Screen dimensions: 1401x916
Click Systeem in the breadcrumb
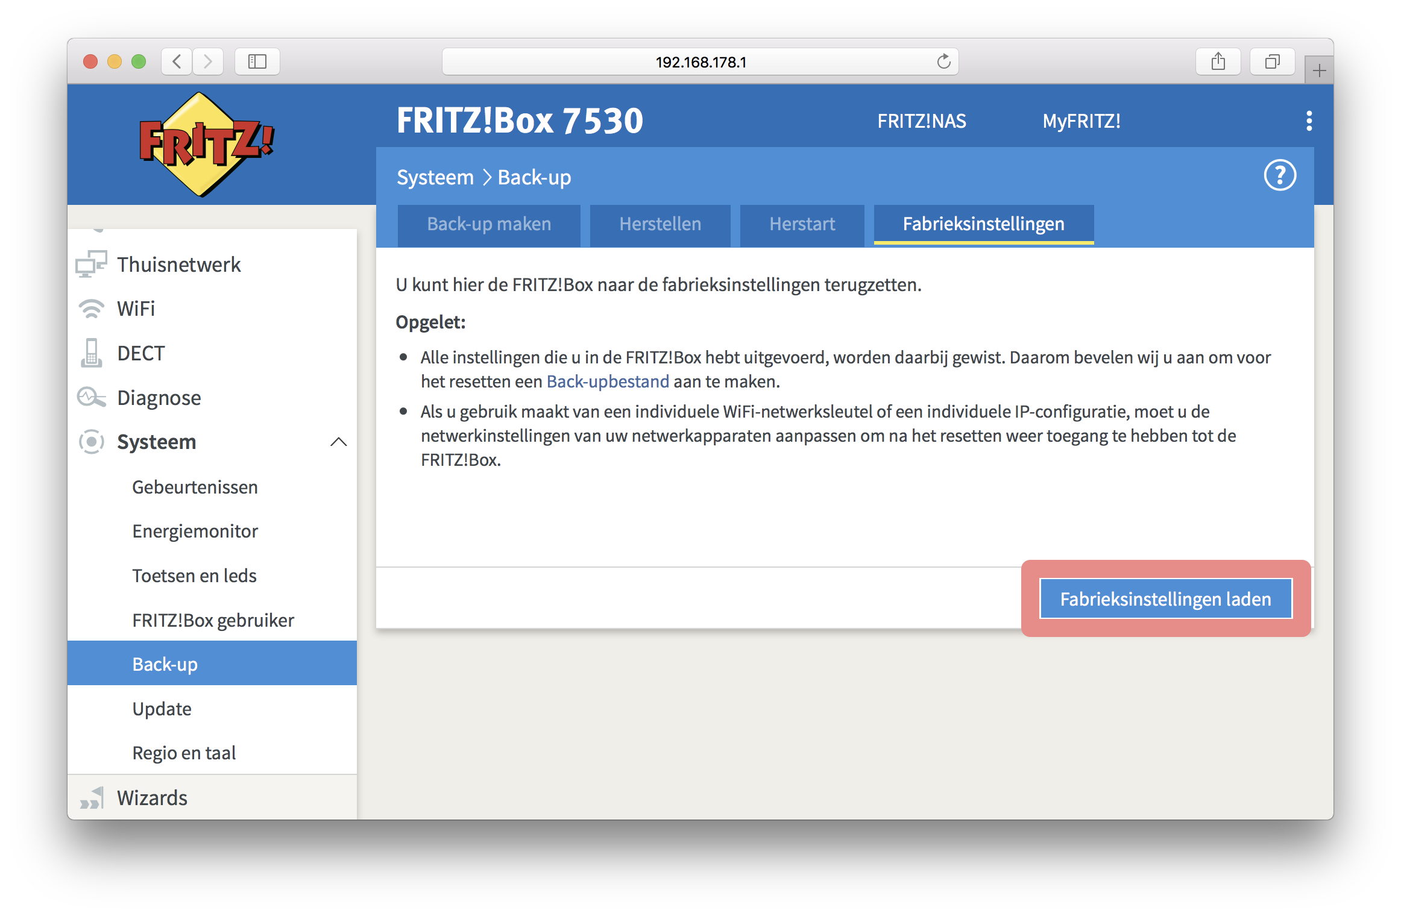click(435, 177)
